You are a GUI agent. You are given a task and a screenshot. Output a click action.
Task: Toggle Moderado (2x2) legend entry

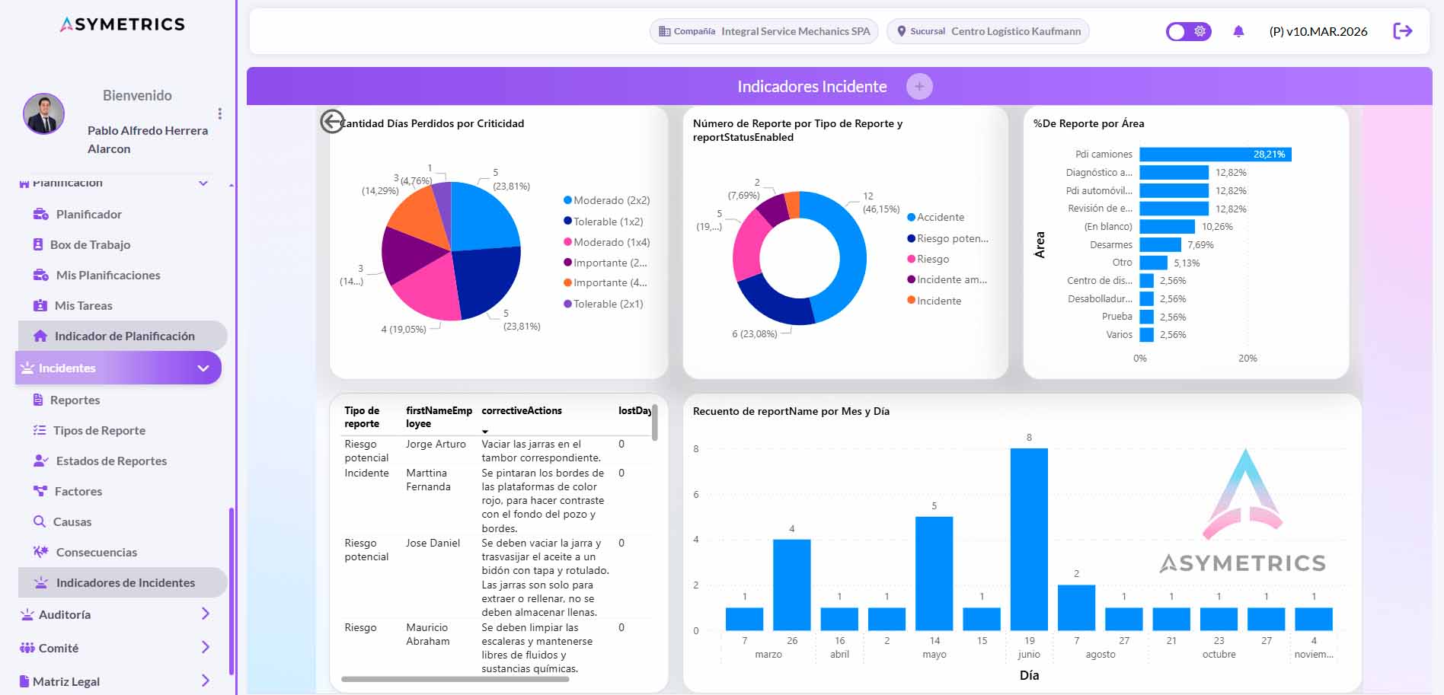(606, 200)
